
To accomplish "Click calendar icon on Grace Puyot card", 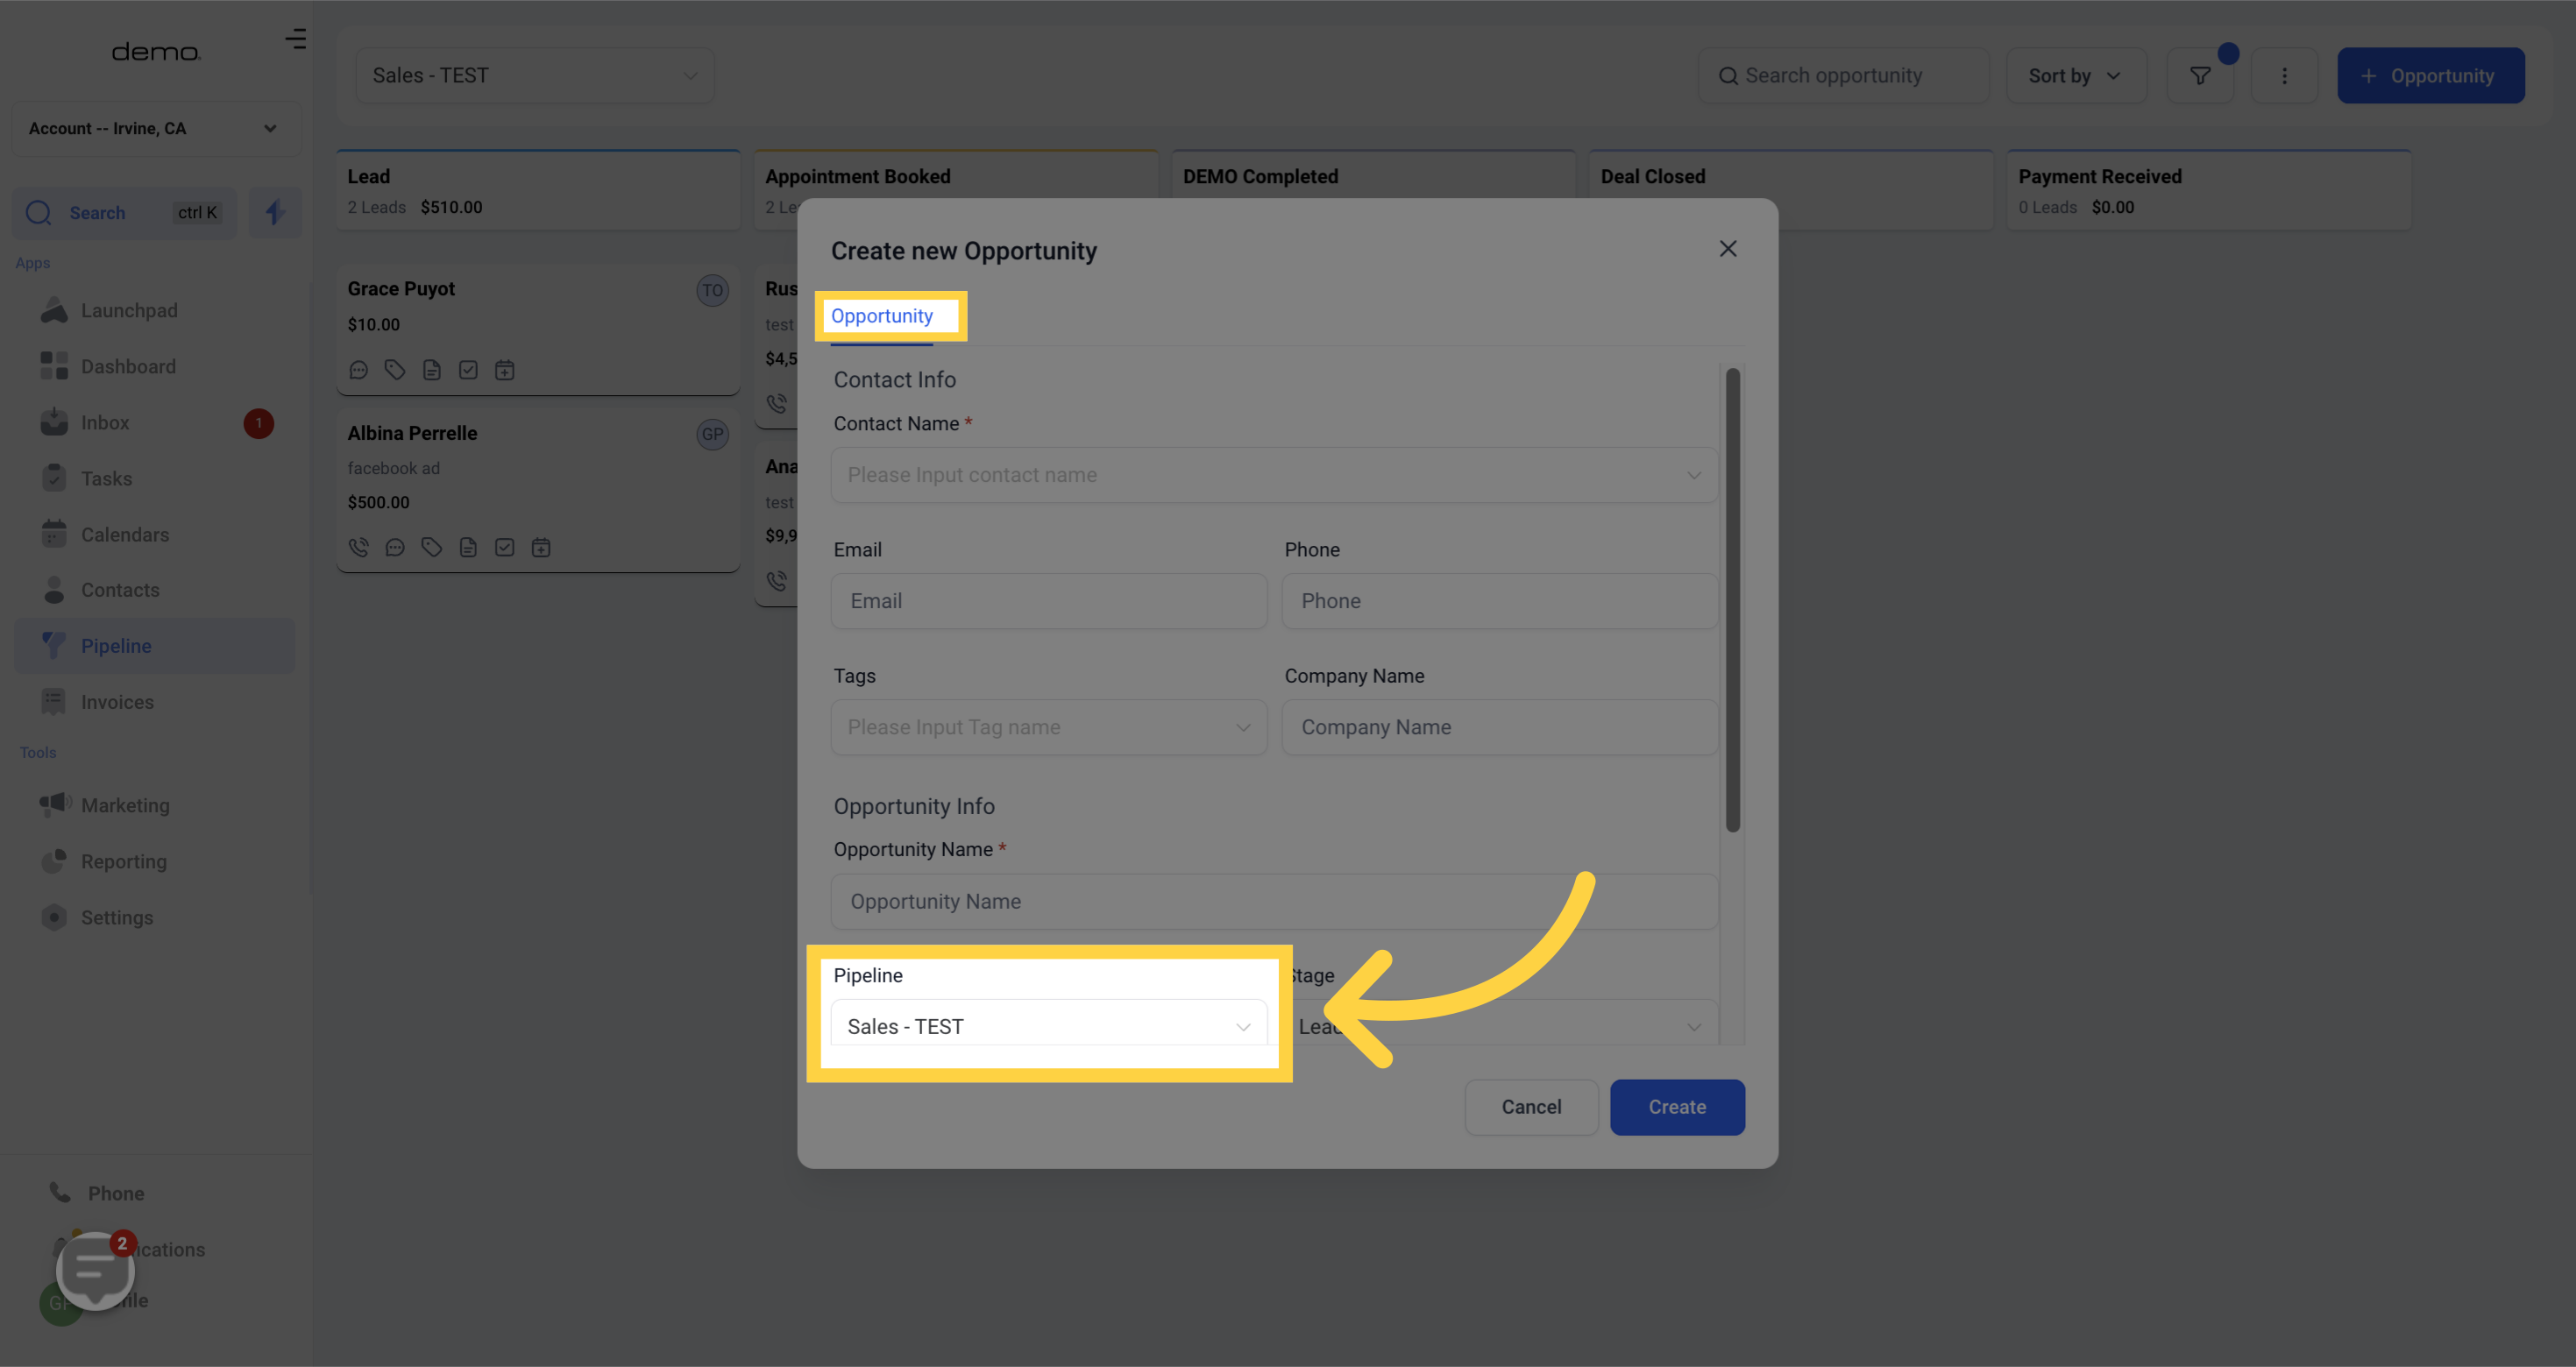I will coord(504,370).
